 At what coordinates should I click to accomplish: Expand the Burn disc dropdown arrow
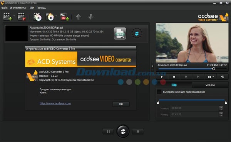[56, 16]
